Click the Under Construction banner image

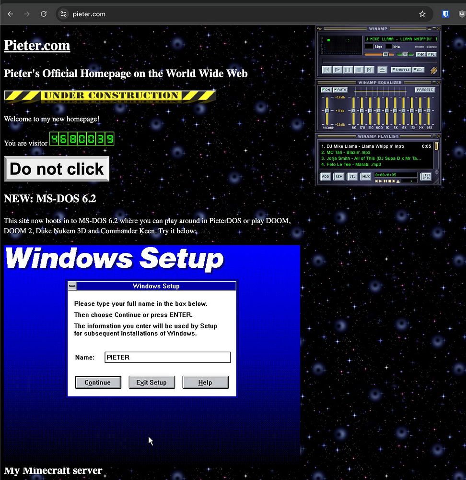point(110,96)
